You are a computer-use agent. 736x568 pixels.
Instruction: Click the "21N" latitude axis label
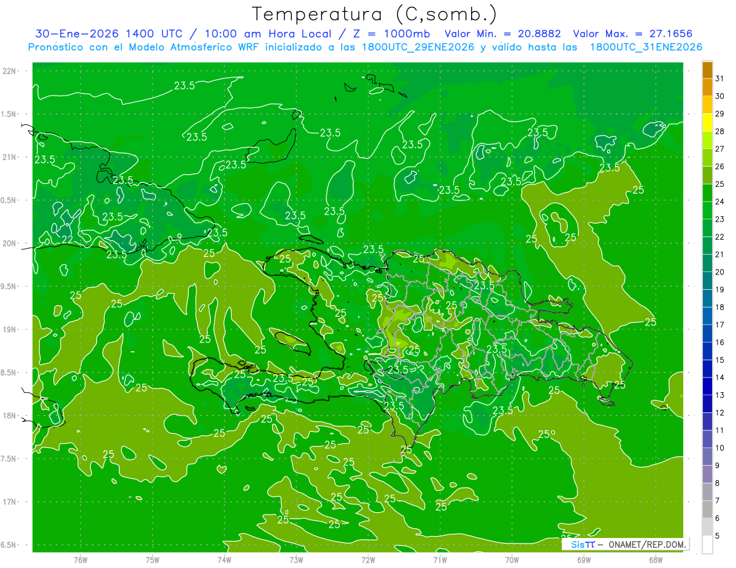(x=9, y=157)
